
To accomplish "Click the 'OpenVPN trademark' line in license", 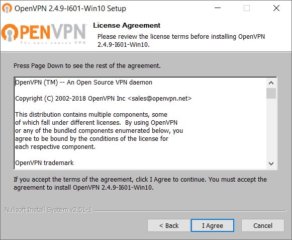I will 44,163.
